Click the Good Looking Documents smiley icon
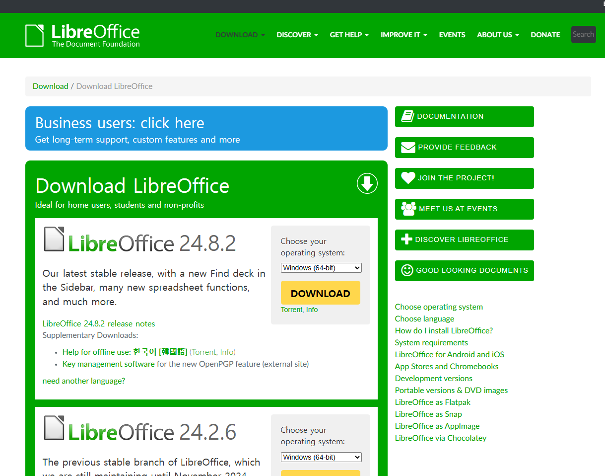605x476 pixels. click(x=407, y=270)
